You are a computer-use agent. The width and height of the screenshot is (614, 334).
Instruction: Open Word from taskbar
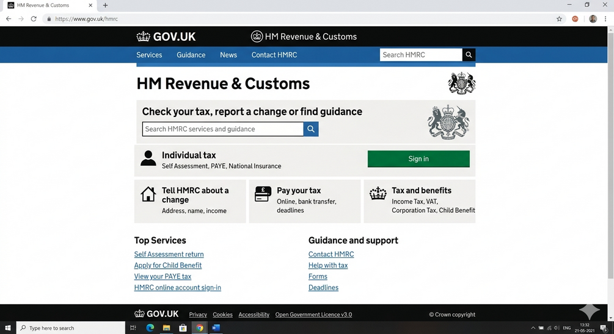(216, 328)
